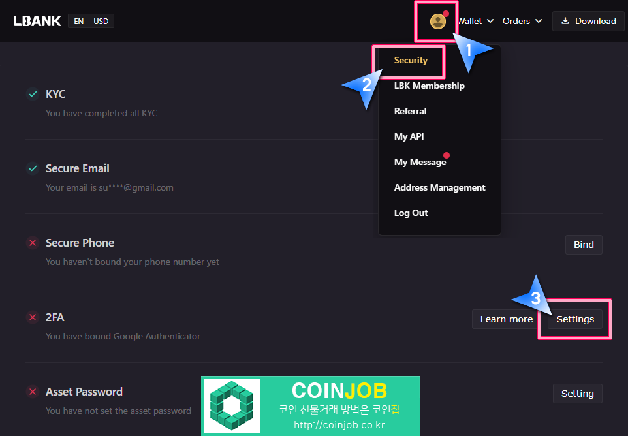
Task: Click the Asset Password heading
Action: (x=84, y=392)
